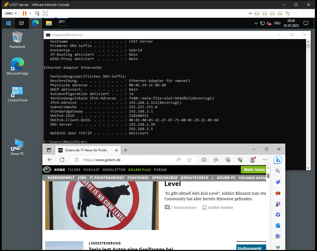
Task: Click the network adapter device icon in VMRC
Action: (x=288, y=14)
